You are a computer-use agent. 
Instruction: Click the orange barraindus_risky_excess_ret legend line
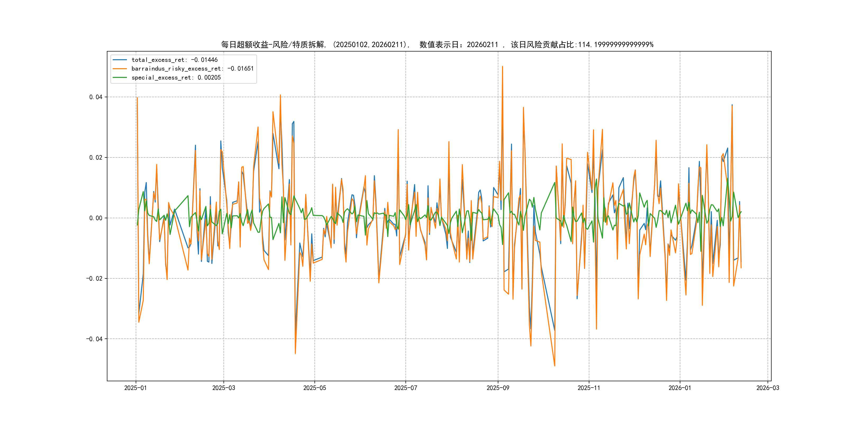(x=120, y=69)
